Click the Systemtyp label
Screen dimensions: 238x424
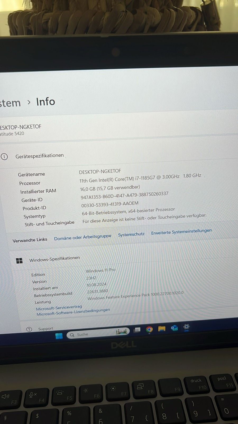[34, 217]
